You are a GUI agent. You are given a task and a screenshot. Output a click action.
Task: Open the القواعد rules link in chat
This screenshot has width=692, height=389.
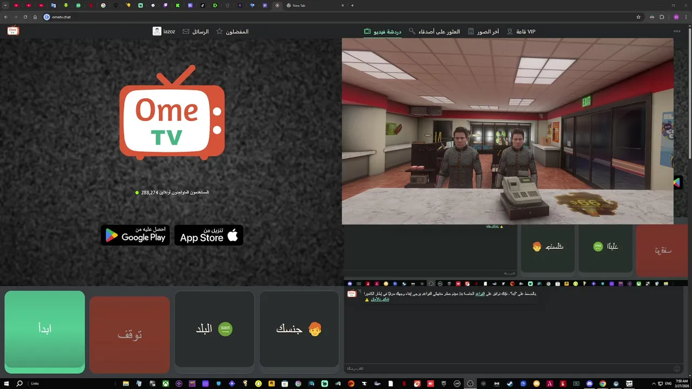(480, 294)
